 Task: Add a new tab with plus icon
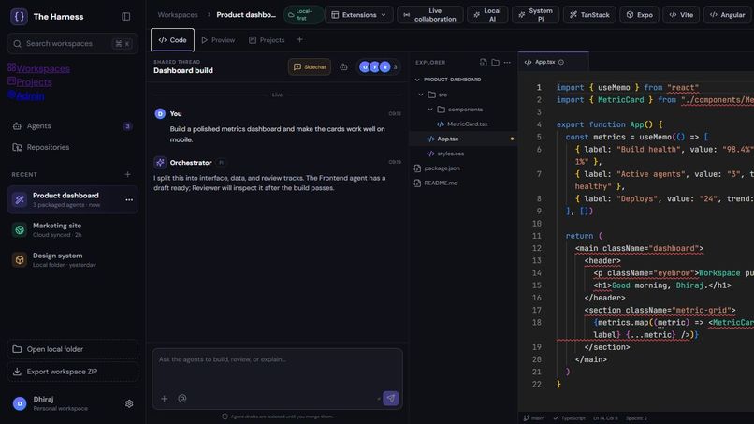click(299, 40)
